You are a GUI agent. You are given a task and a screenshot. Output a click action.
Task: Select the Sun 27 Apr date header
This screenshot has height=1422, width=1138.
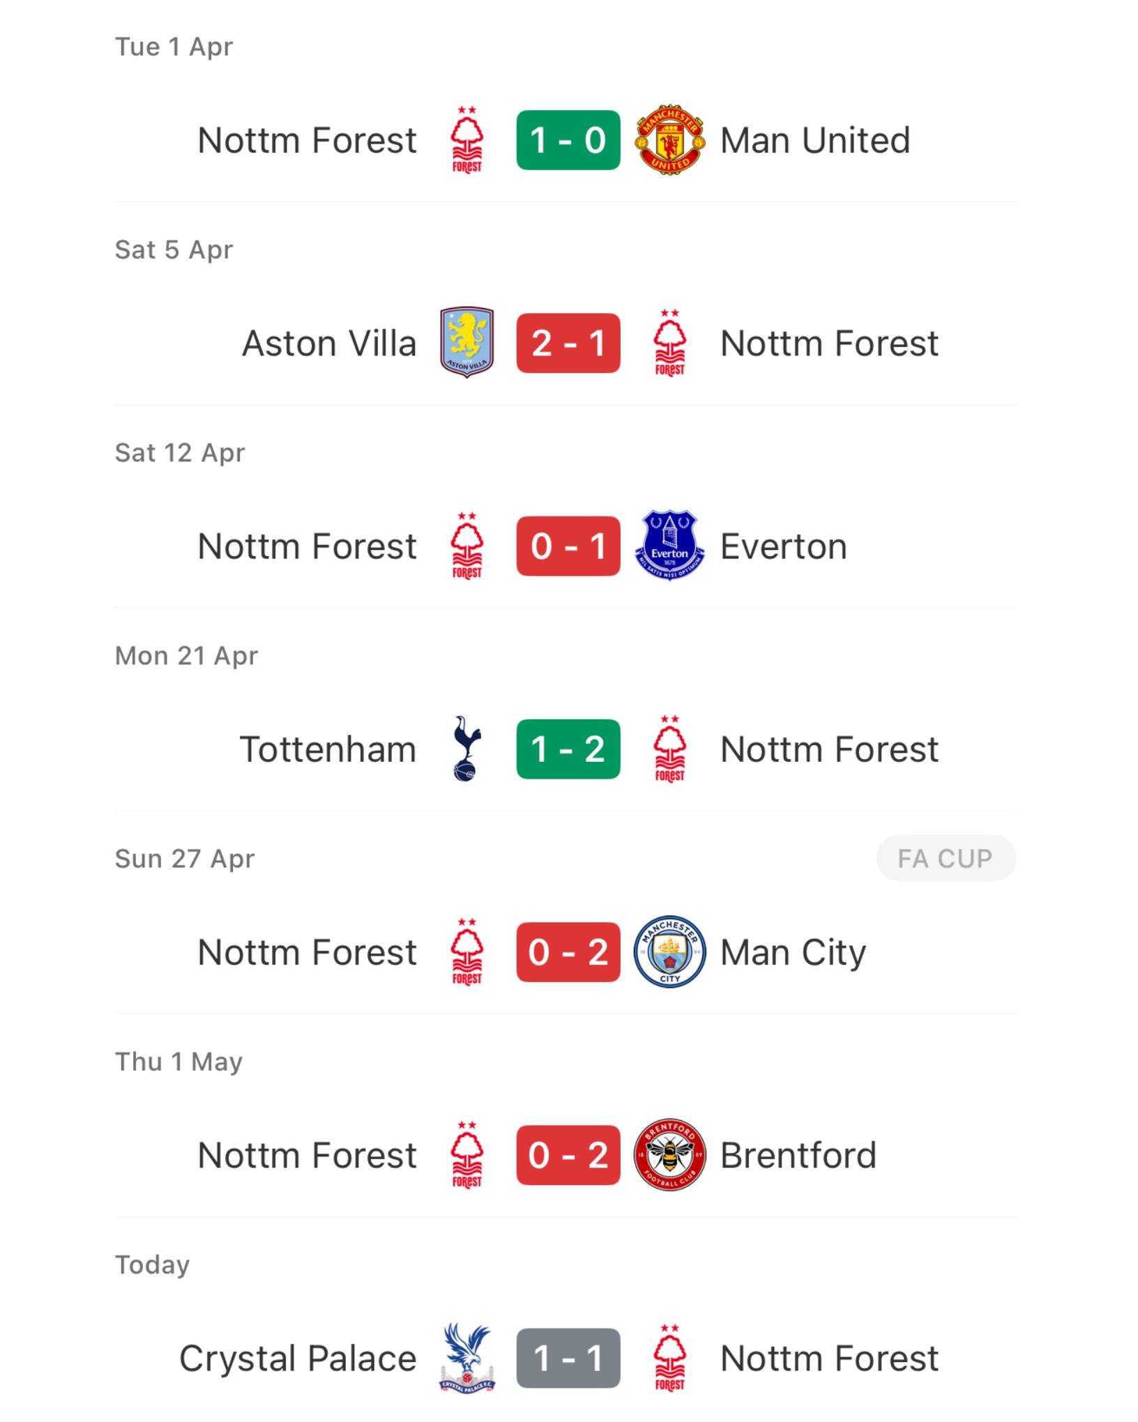tap(185, 859)
